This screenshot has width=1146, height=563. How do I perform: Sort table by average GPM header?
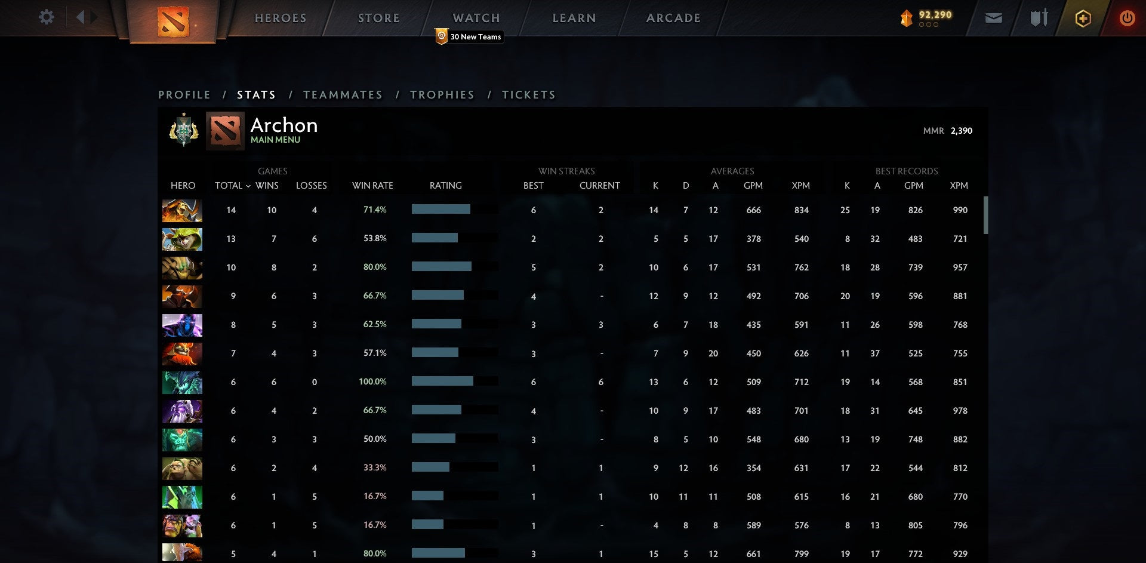click(x=753, y=186)
